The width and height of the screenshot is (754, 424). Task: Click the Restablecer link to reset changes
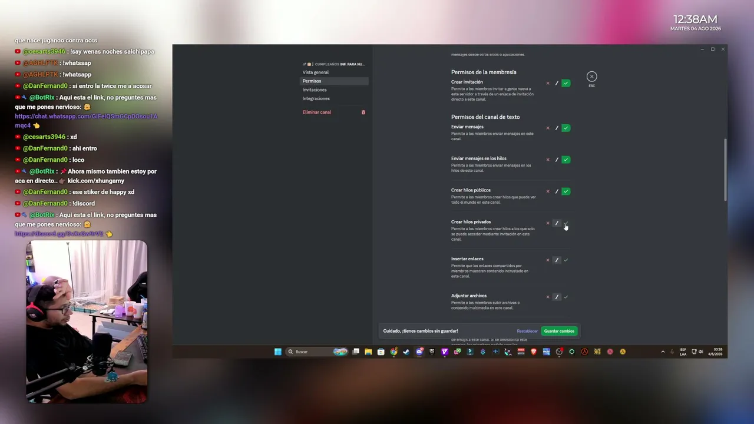527,331
